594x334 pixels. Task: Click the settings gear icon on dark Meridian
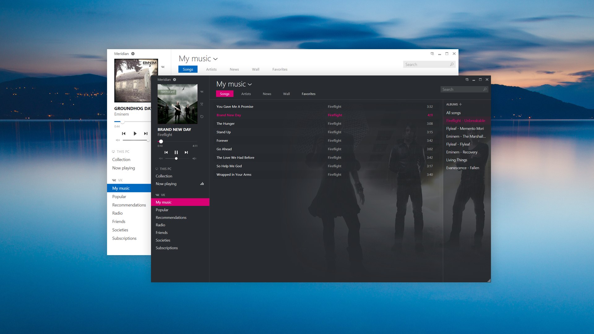pos(174,79)
